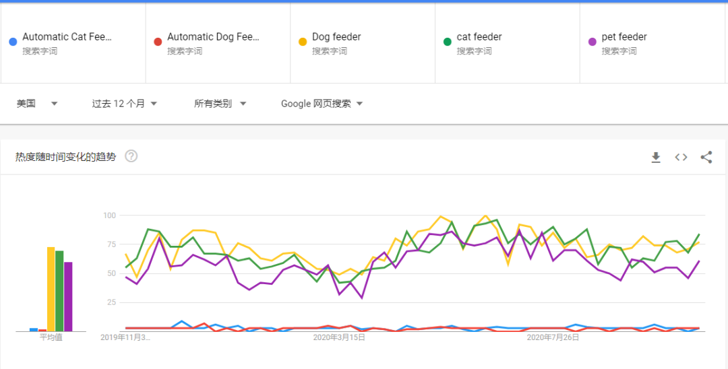Click the share chart icon

tap(706, 157)
